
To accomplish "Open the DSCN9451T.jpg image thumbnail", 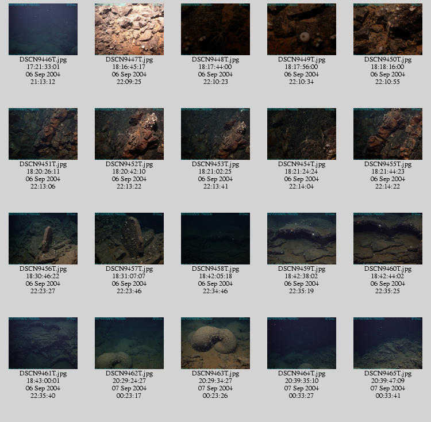I will pos(43,134).
